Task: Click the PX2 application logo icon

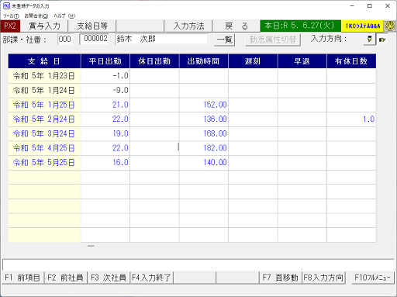Action: [10, 26]
